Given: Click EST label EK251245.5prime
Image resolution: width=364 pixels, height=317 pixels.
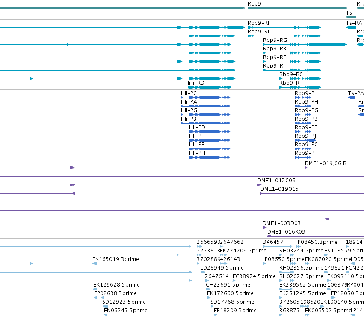Looking at the screenshot, I should (x=302, y=293).
